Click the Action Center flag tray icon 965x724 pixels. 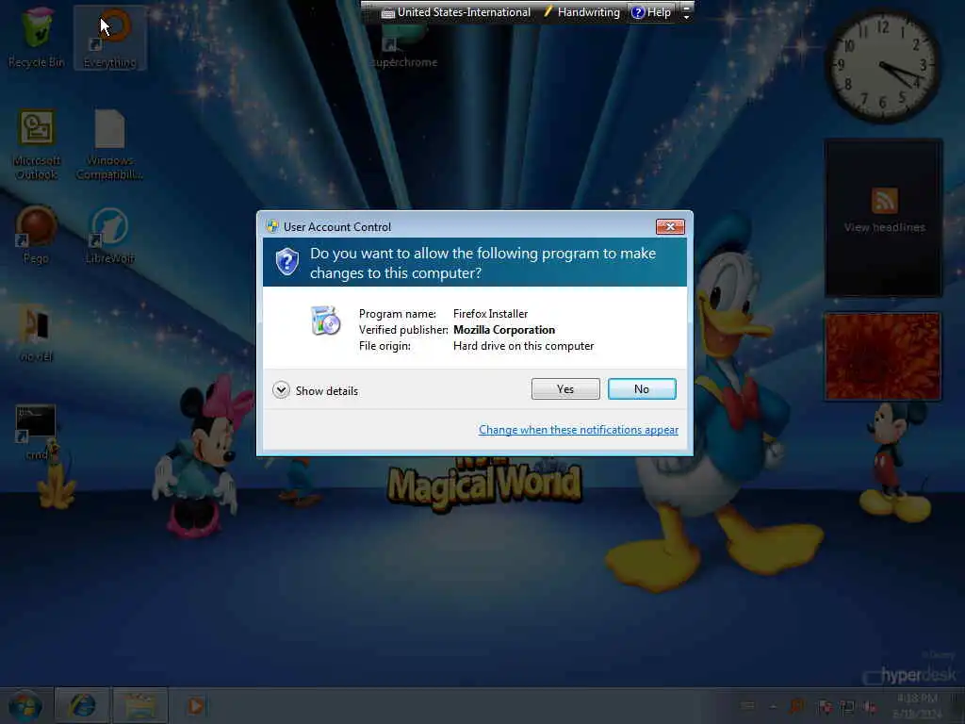coord(826,707)
